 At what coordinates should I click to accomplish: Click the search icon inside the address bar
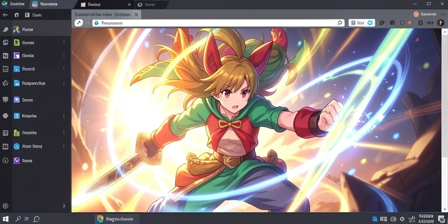click(x=339, y=23)
